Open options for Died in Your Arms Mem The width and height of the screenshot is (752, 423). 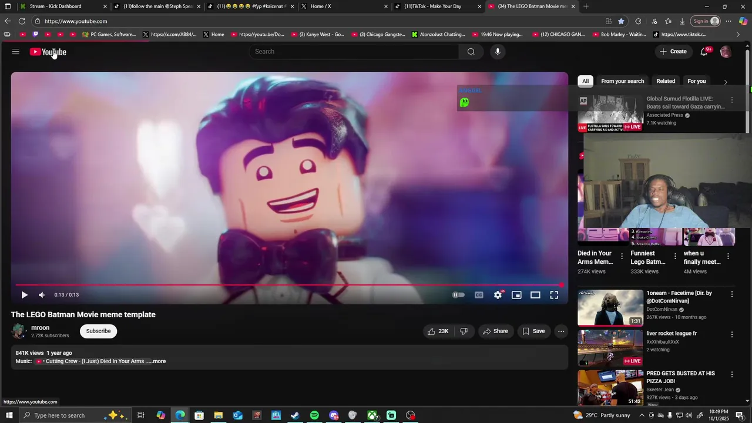pos(622,256)
